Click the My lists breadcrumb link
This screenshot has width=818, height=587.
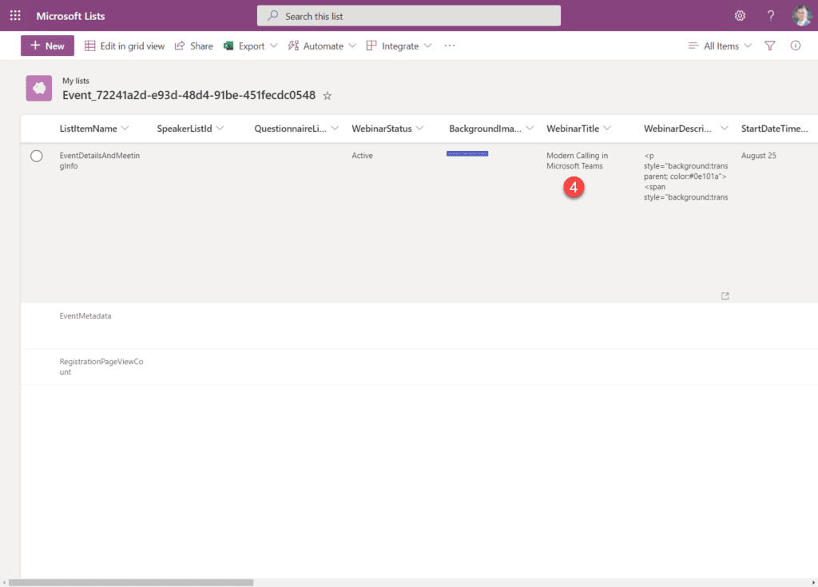point(76,81)
